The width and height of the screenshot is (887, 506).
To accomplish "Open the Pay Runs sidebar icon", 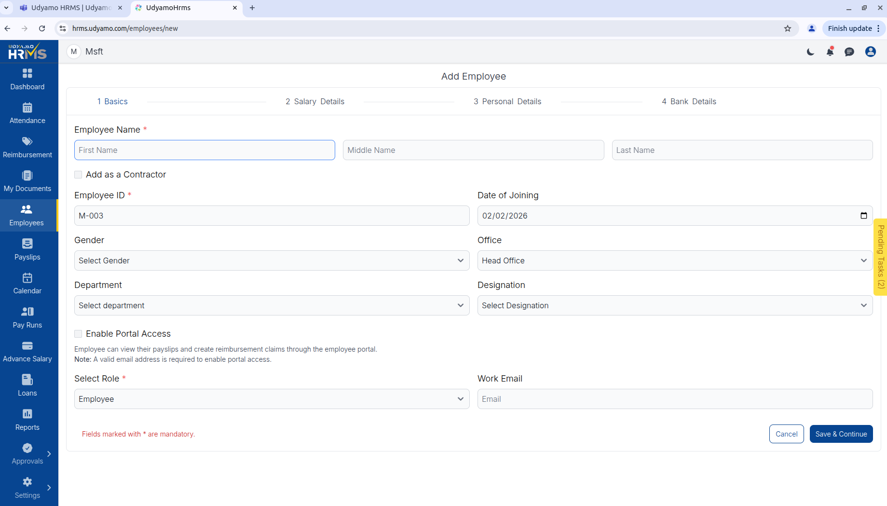I will pos(27,312).
